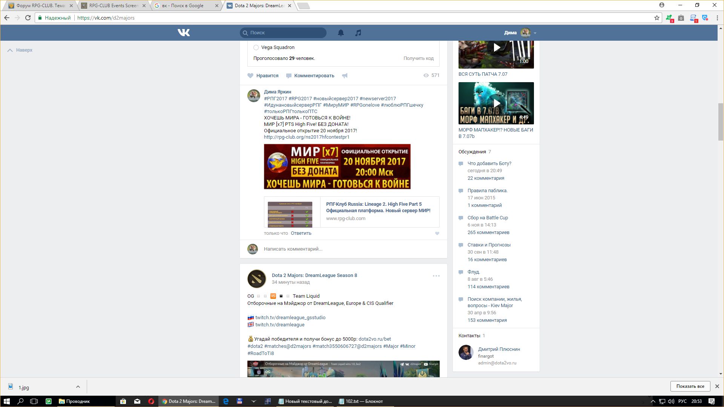Click Наверх to return to the top
Image resolution: width=724 pixels, height=407 pixels.
[20, 50]
